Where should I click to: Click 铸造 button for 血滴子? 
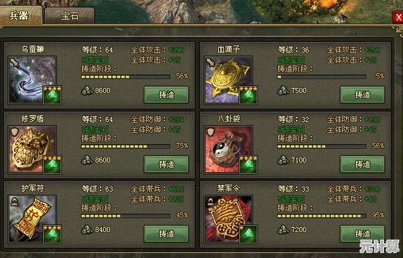pos(363,95)
